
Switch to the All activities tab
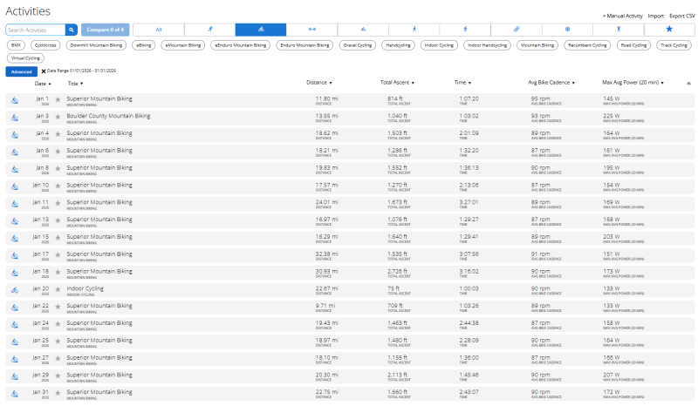coord(158,30)
